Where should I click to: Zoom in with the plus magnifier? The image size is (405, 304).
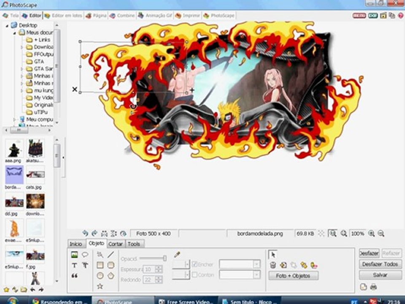tap(371, 233)
